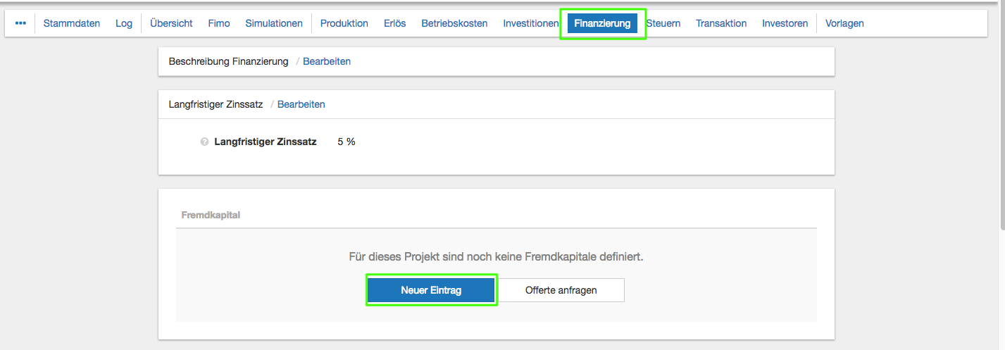Select the Simulationen tab
The image size is (1005, 350).
coord(274,23)
